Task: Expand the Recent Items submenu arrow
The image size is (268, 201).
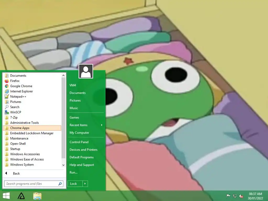Action: pyautogui.click(x=102, y=125)
